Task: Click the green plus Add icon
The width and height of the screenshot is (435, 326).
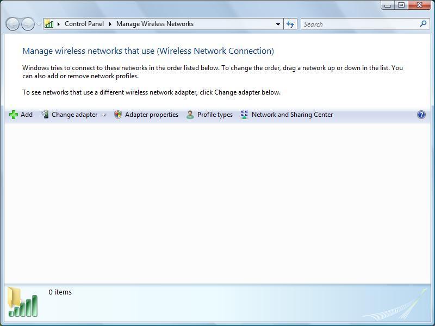Action: (13, 115)
